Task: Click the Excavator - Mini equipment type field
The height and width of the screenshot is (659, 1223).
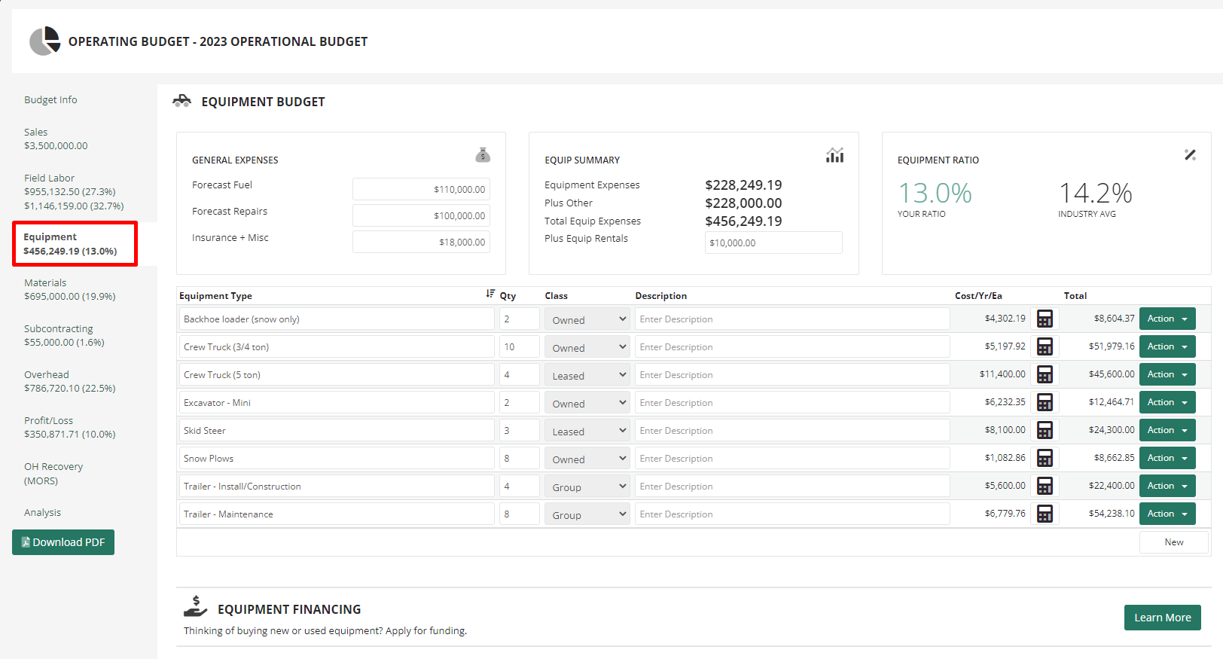Action: pyautogui.click(x=337, y=402)
